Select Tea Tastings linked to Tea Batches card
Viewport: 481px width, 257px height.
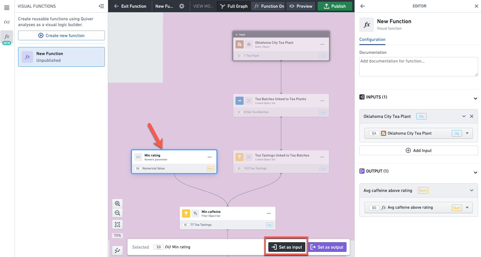[x=281, y=162]
